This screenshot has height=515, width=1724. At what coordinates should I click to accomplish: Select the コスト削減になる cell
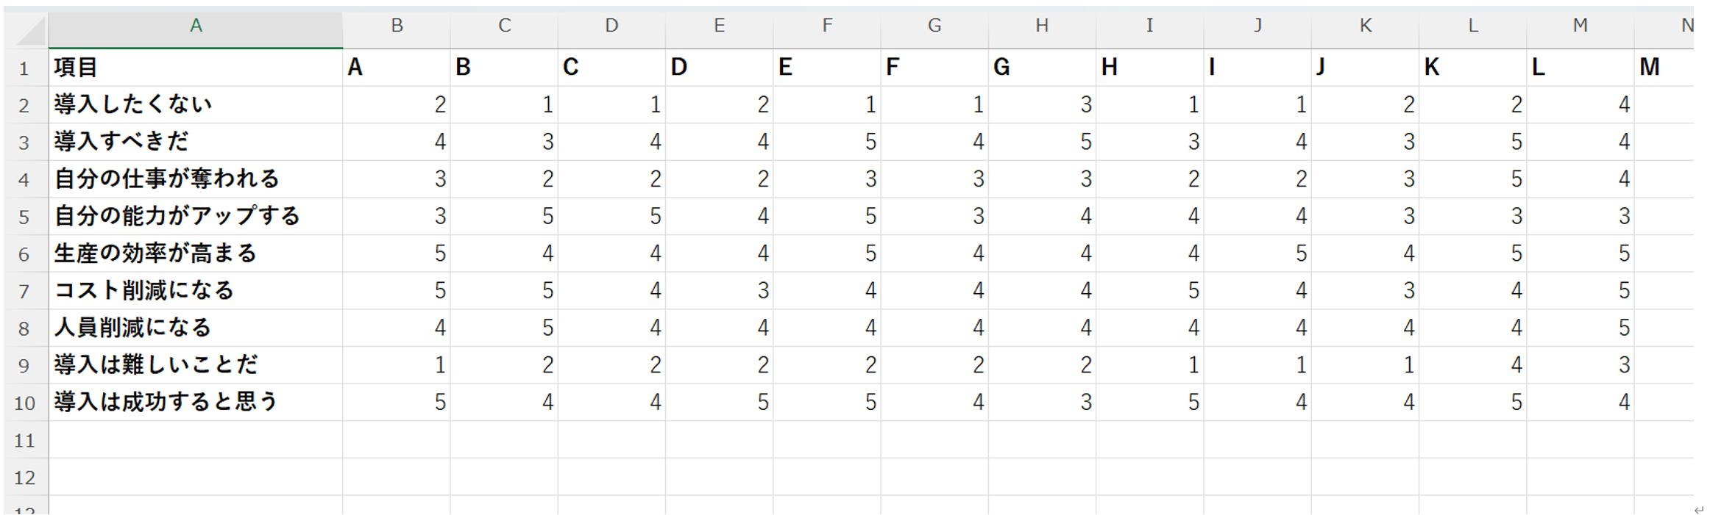click(x=144, y=290)
